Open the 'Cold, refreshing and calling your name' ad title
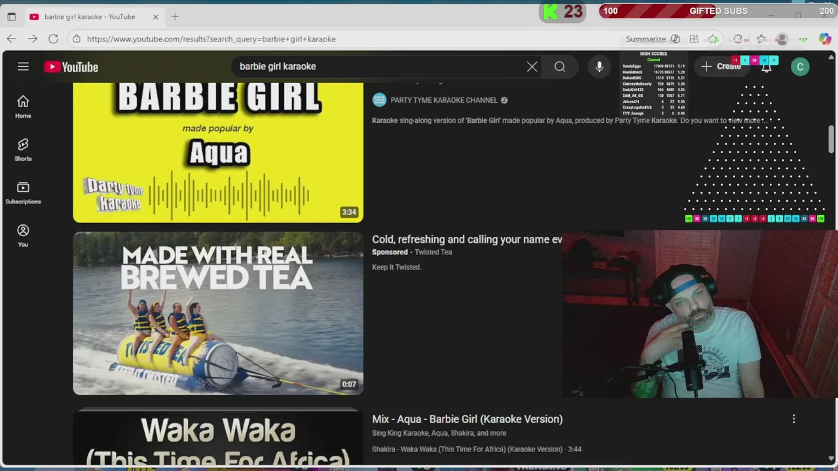 click(x=467, y=239)
